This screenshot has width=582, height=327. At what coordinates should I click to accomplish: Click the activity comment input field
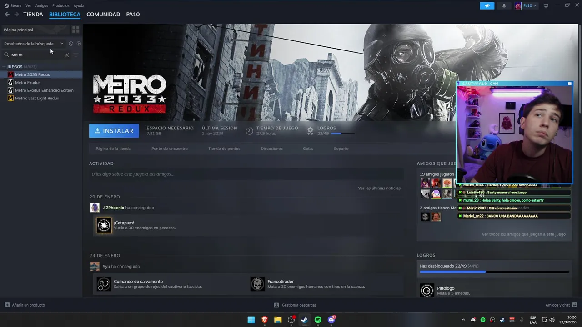(x=246, y=174)
